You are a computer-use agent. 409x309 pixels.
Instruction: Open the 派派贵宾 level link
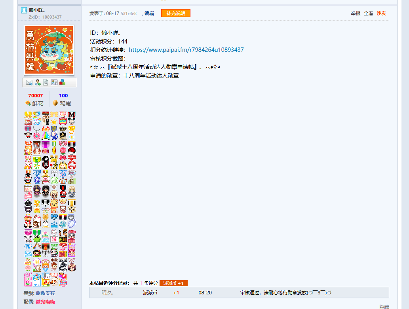tap(46, 293)
